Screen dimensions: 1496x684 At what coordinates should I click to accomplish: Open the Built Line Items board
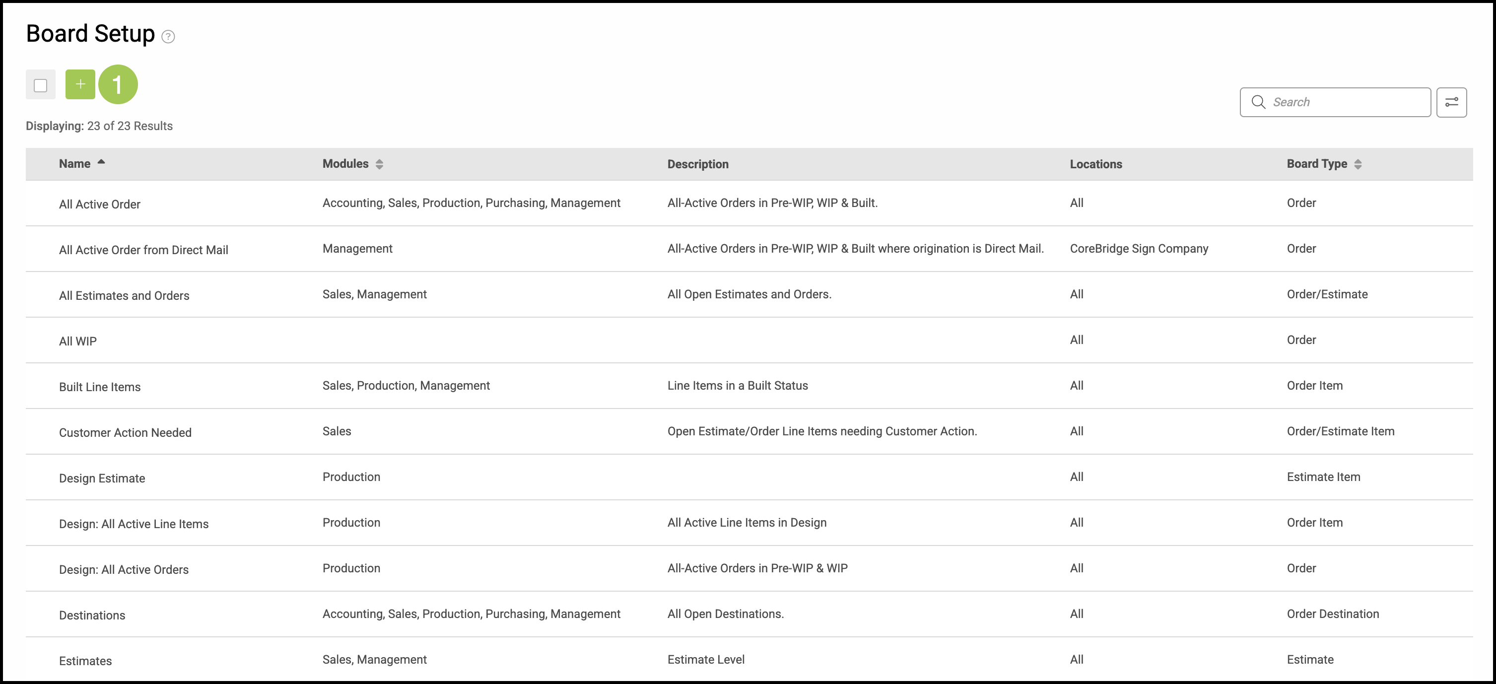tap(99, 387)
